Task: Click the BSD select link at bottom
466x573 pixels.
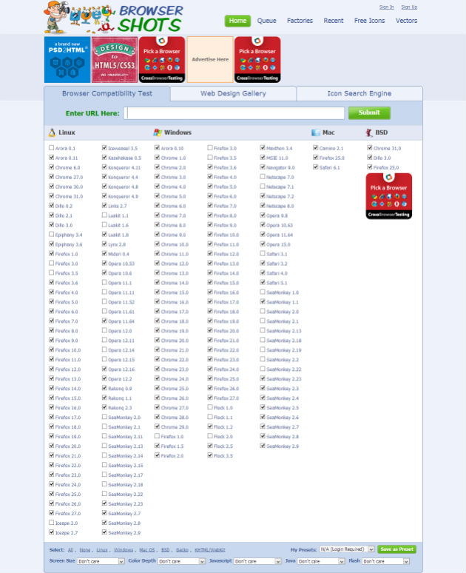Action: point(166,550)
